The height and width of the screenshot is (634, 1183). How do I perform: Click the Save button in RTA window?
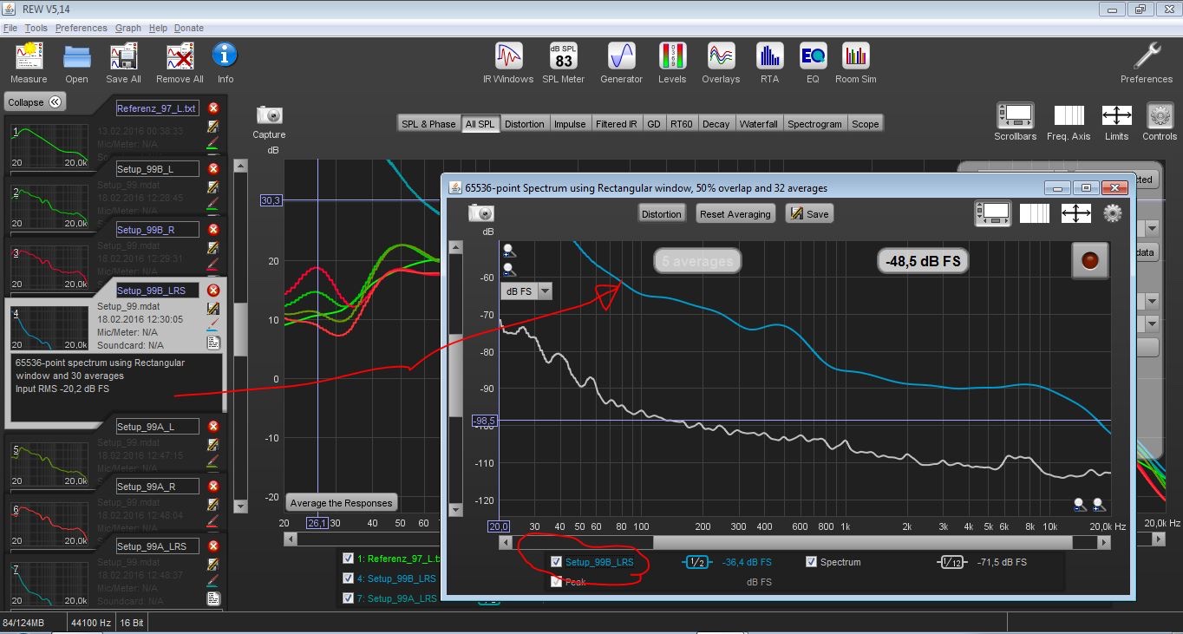click(x=809, y=213)
